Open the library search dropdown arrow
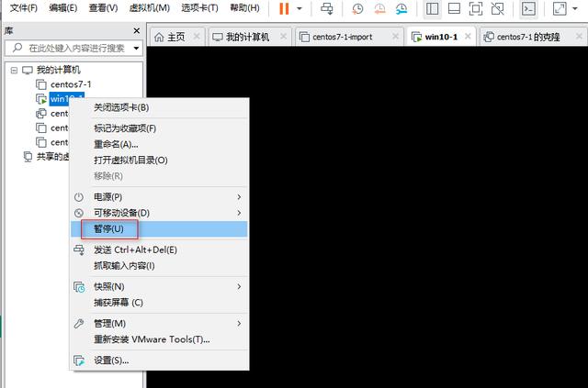588x388 pixels. pyautogui.click(x=137, y=49)
